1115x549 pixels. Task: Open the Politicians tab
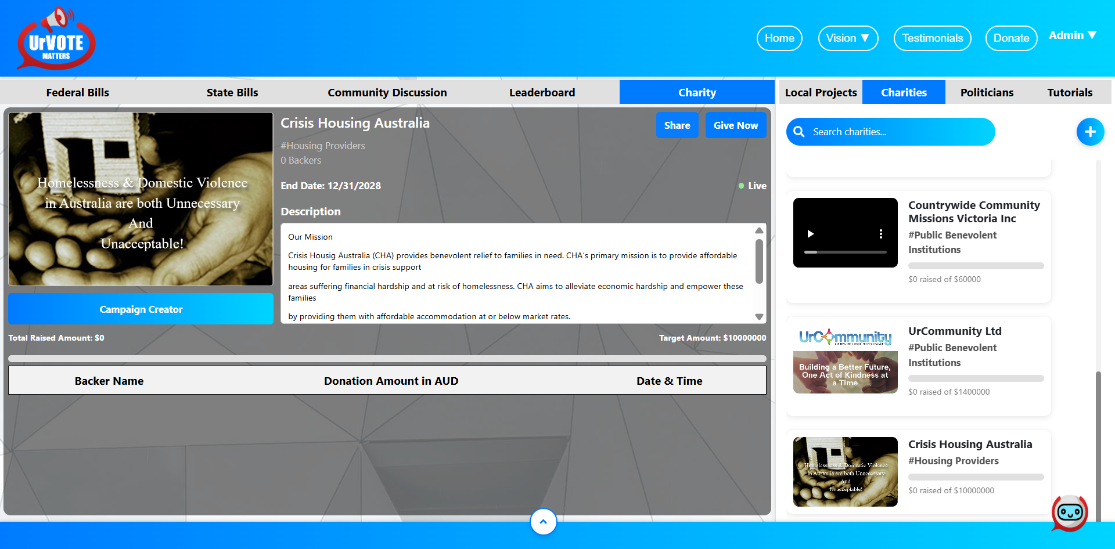click(987, 92)
